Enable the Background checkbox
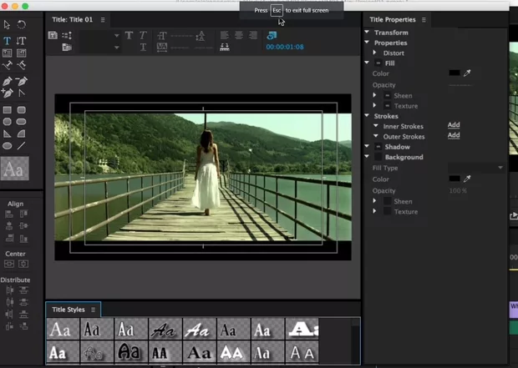The image size is (518, 368). [378, 157]
